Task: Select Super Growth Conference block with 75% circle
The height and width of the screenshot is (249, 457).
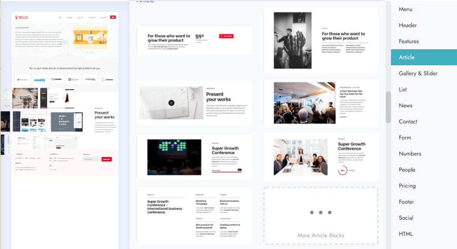Action: point(321,157)
